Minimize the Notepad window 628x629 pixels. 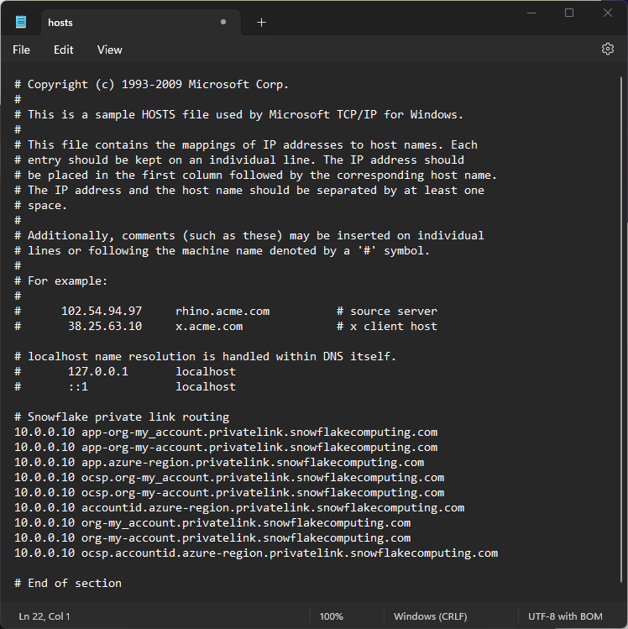coord(531,13)
